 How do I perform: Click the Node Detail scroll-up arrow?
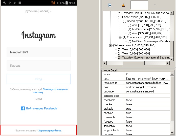(172, 74)
